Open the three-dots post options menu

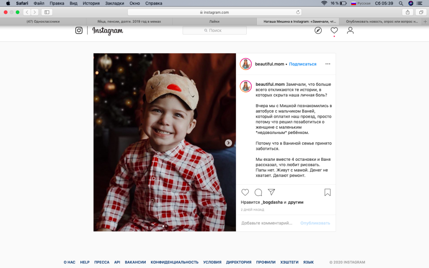(x=328, y=64)
